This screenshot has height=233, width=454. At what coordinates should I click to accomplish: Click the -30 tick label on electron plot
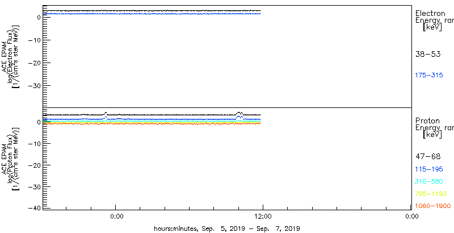pyautogui.click(x=35, y=86)
